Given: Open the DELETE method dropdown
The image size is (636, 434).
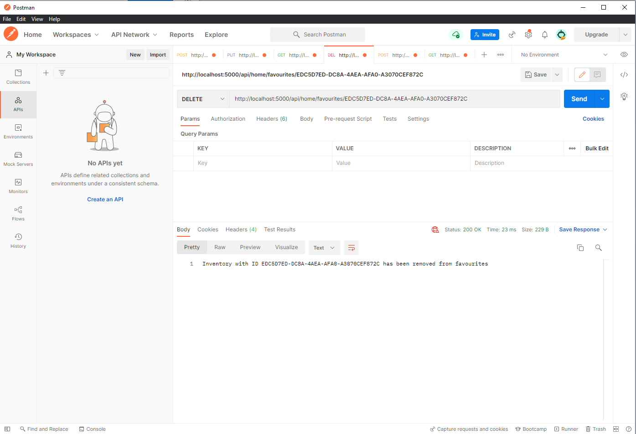Looking at the screenshot, I should coord(203,98).
